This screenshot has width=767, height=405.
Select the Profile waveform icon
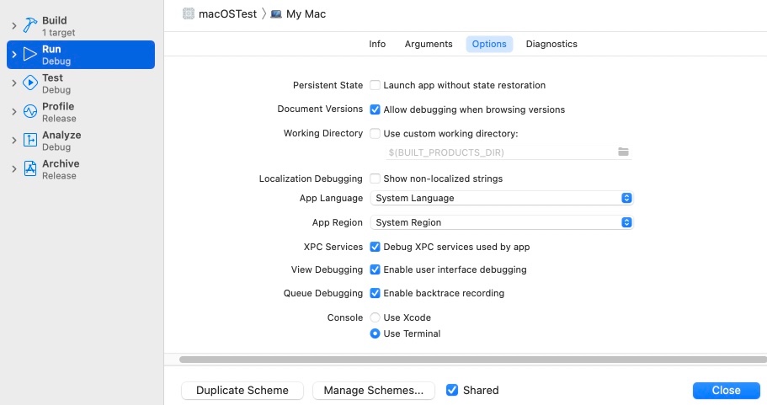click(30, 112)
